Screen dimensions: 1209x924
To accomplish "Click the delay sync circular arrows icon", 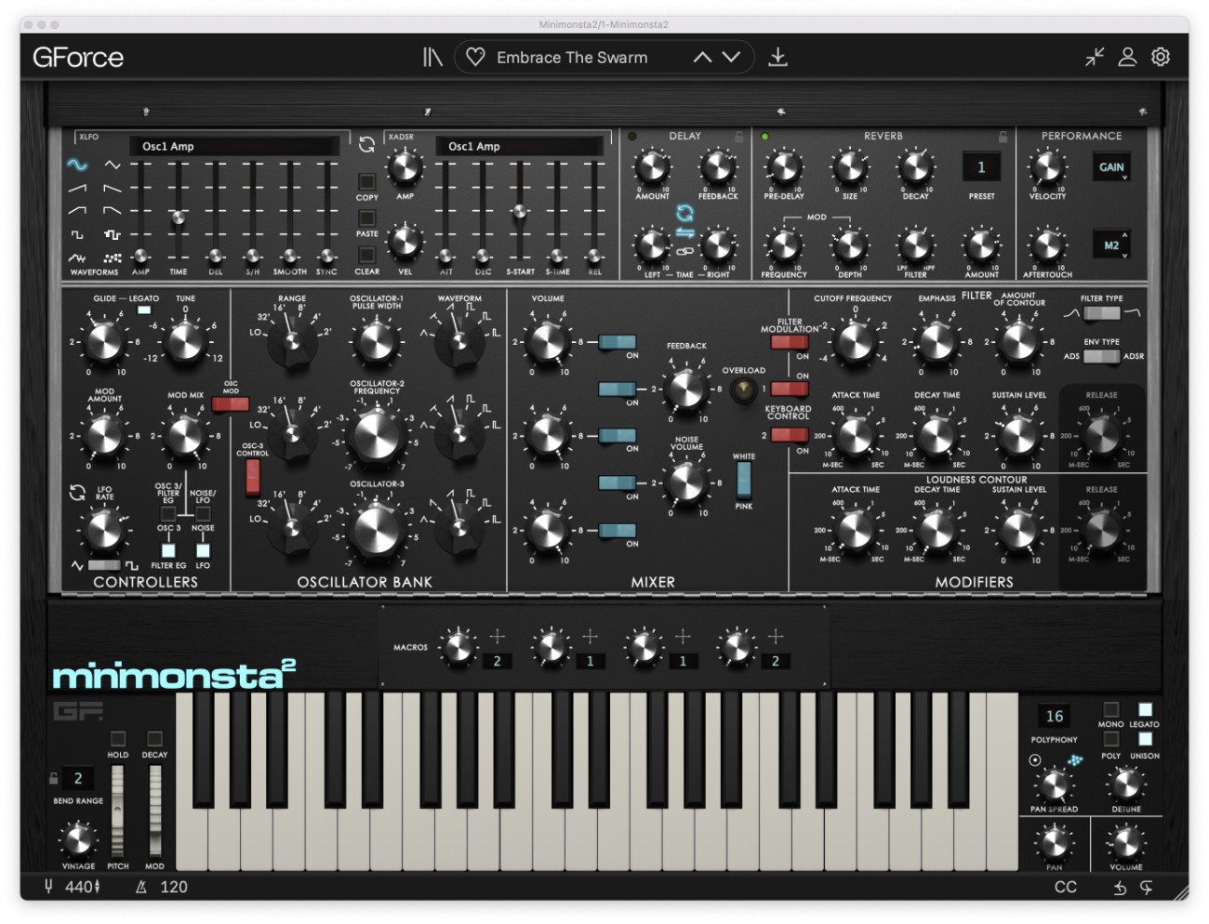I will point(685,213).
